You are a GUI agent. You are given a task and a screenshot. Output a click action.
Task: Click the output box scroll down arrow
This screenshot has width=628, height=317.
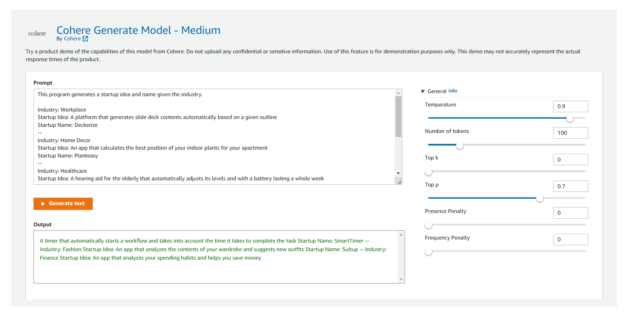pos(401,279)
